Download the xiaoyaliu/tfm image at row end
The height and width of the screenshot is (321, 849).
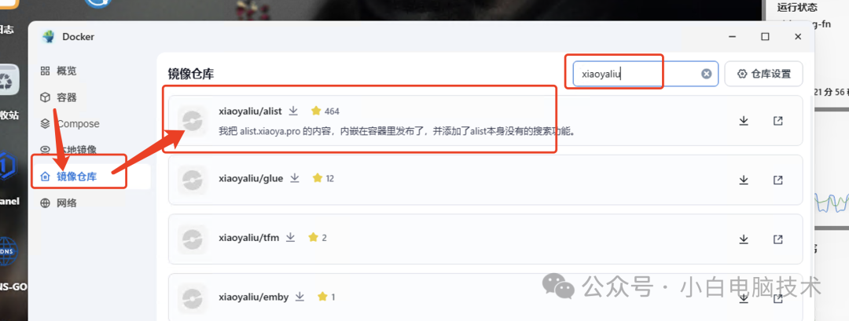(744, 239)
